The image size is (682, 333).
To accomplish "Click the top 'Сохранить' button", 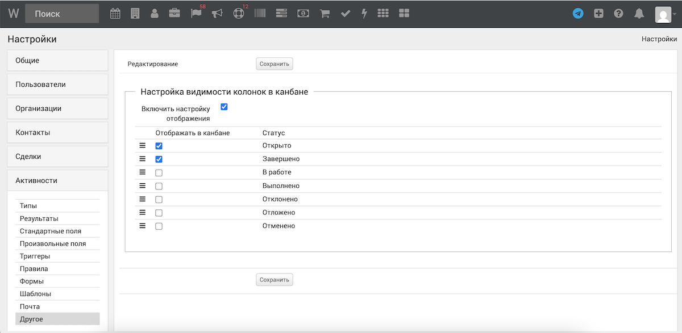I will click(x=275, y=64).
